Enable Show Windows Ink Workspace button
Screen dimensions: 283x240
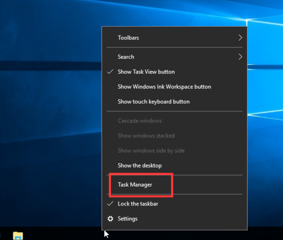point(164,87)
